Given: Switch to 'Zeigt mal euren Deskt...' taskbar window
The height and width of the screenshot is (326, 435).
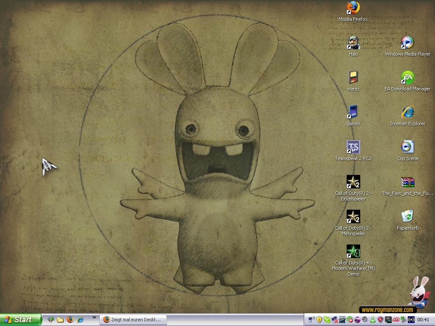Looking at the screenshot, I should tap(133, 320).
